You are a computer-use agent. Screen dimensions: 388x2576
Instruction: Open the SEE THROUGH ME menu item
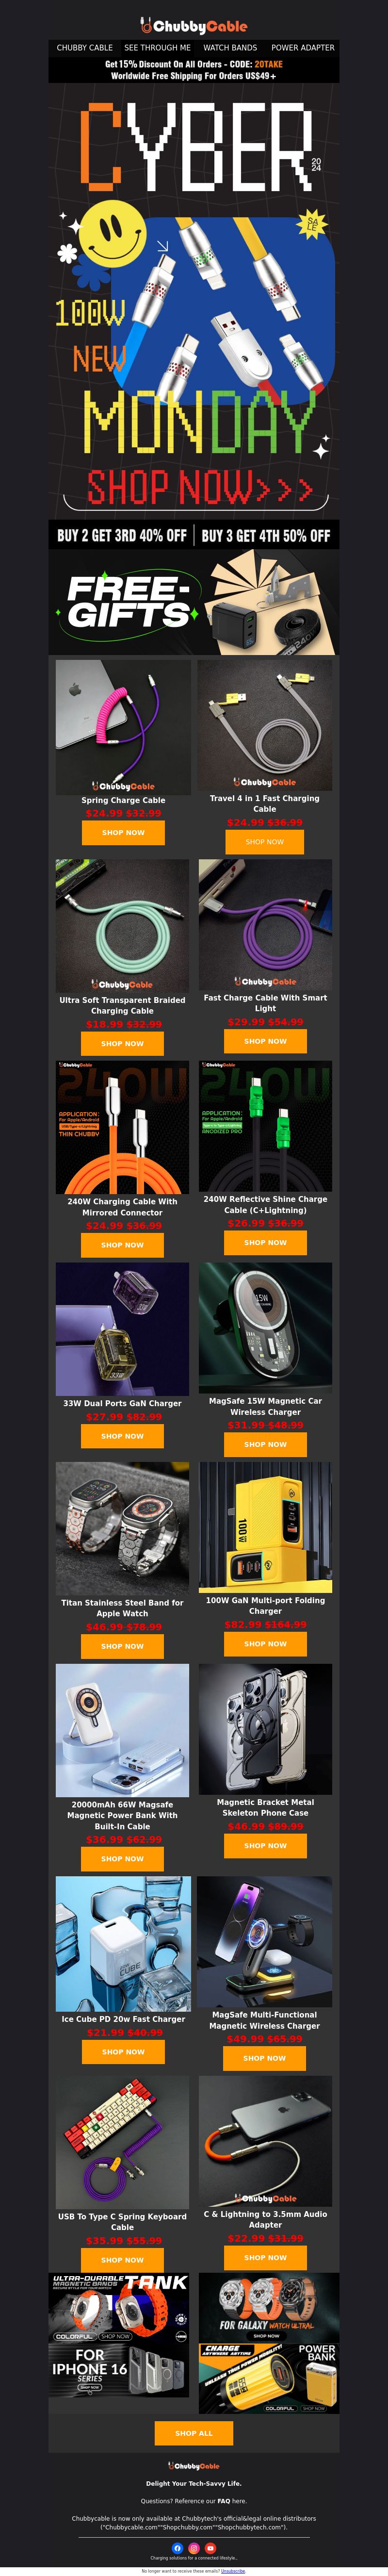[x=157, y=47]
